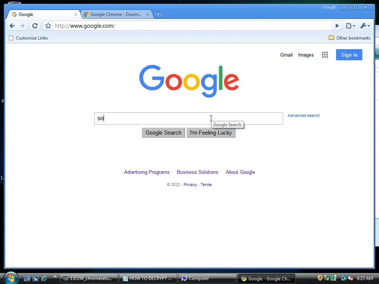Open the Windows Start orb
Viewport: 379px width, 284px height.
(x=11, y=278)
